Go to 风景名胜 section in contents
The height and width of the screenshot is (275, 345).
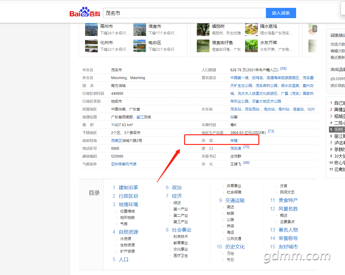click(x=288, y=209)
